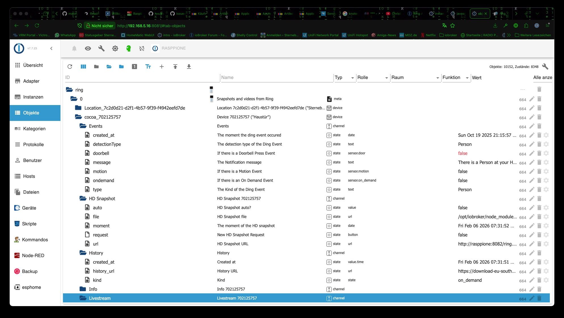Click the ID filter input field
This screenshot has width=564, height=318.
[142, 78]
